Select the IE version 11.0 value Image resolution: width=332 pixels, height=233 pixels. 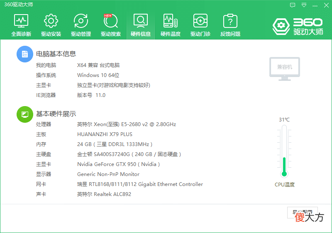(91, 95)
